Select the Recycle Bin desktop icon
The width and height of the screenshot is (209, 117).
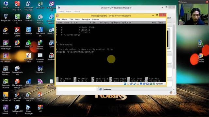[6, 18]
